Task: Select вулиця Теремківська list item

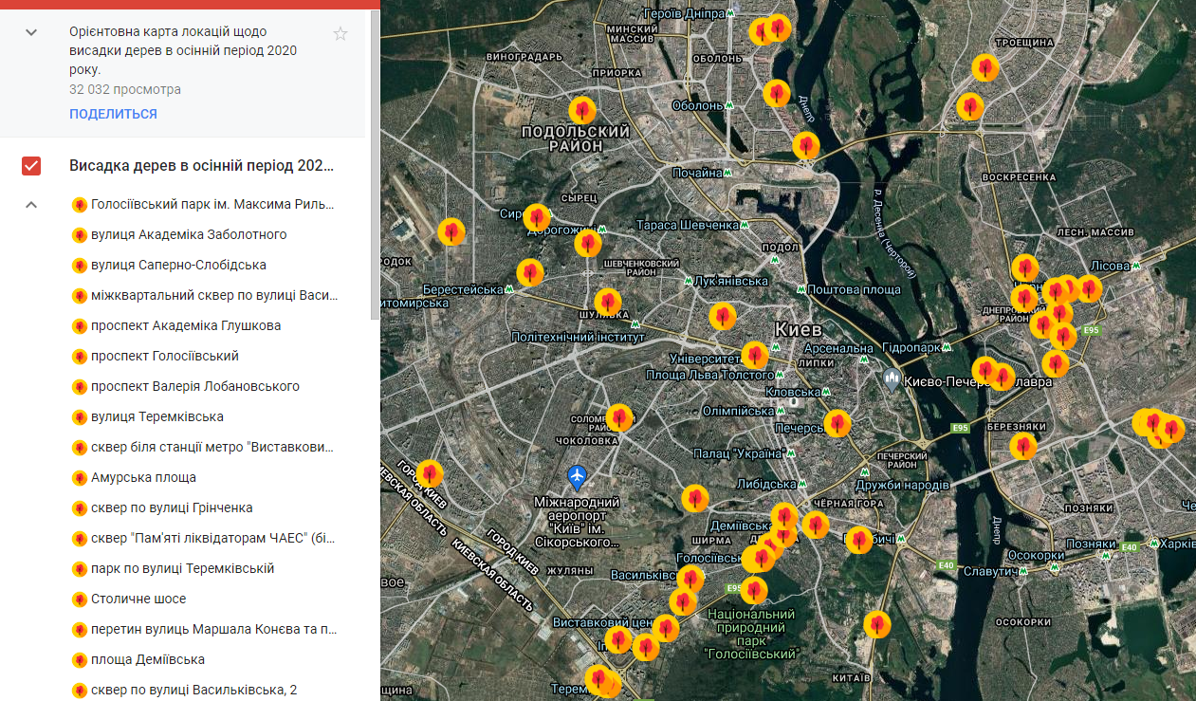Action: tap(157, 416)
